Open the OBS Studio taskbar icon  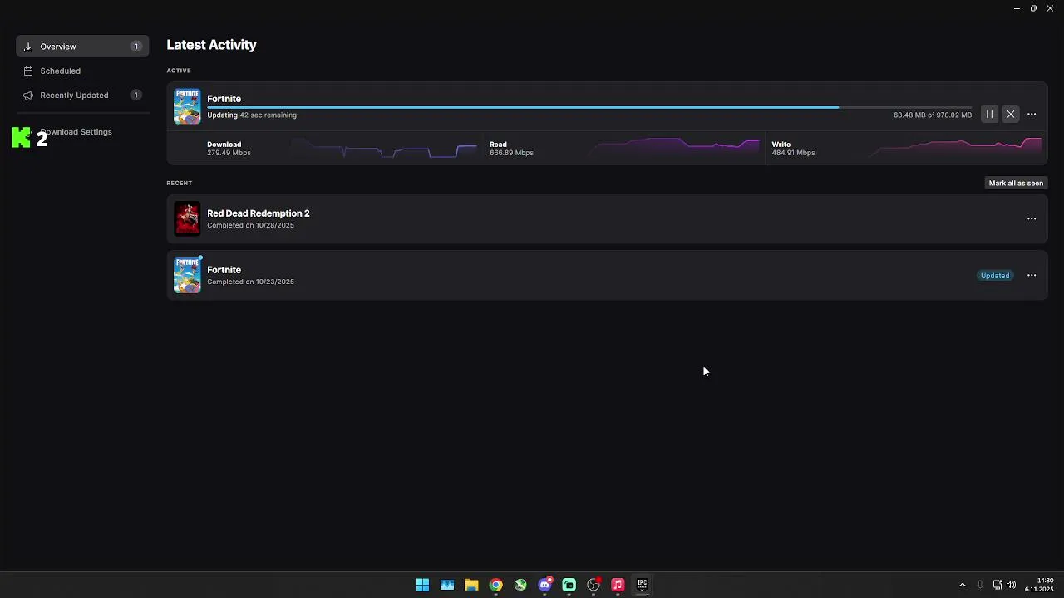594,585
